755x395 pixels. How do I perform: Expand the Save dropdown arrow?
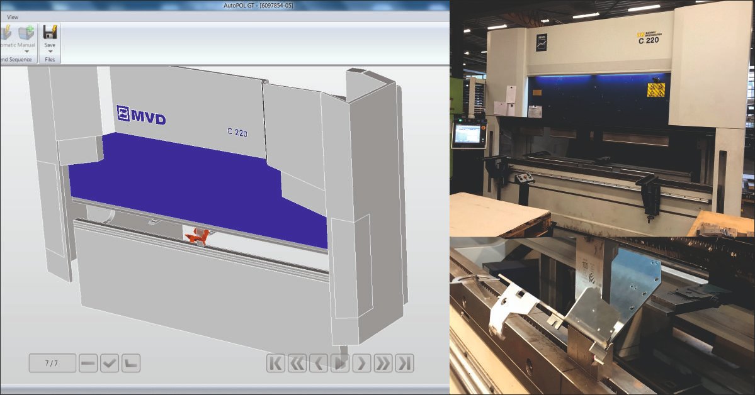[x=50, y=51]
